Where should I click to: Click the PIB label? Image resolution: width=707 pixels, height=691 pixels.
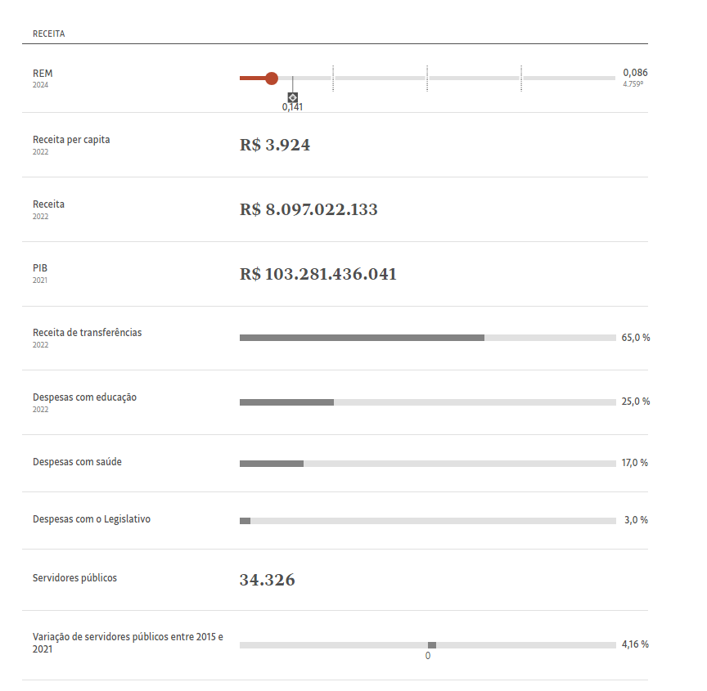tap(41, 268)
